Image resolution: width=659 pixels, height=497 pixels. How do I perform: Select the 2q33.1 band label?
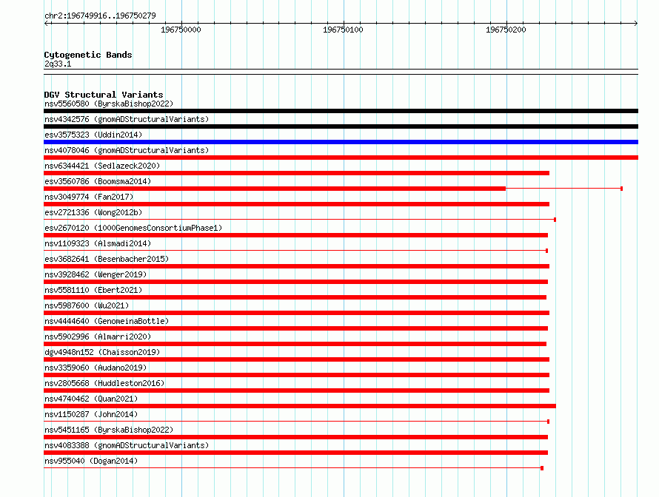click(58, 64)
